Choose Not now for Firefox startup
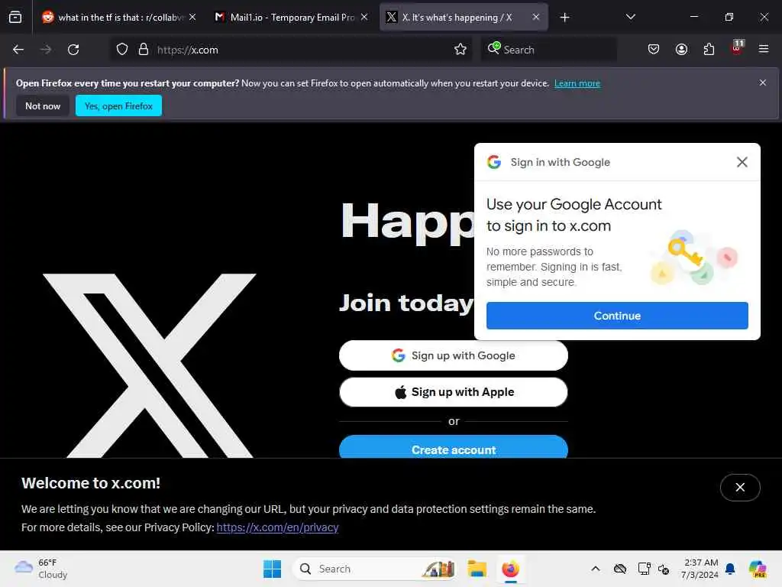This screenshot has width=782, height=587. click(x=43, y=105)
